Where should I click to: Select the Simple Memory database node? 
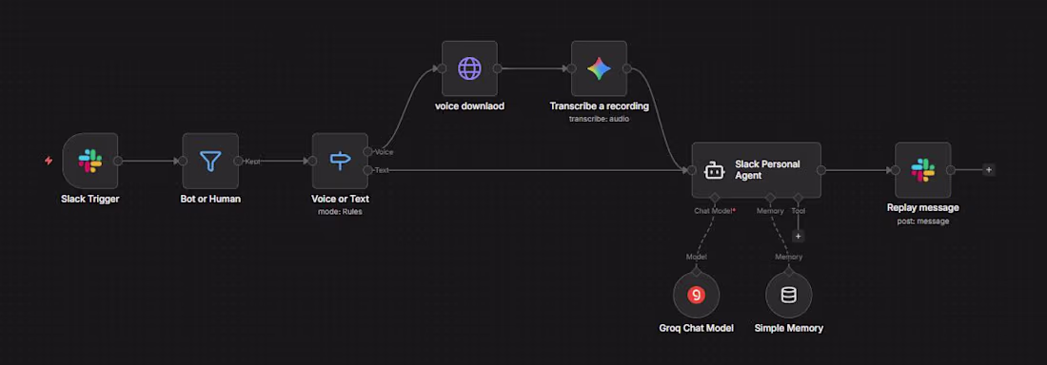tap(789, 295)
